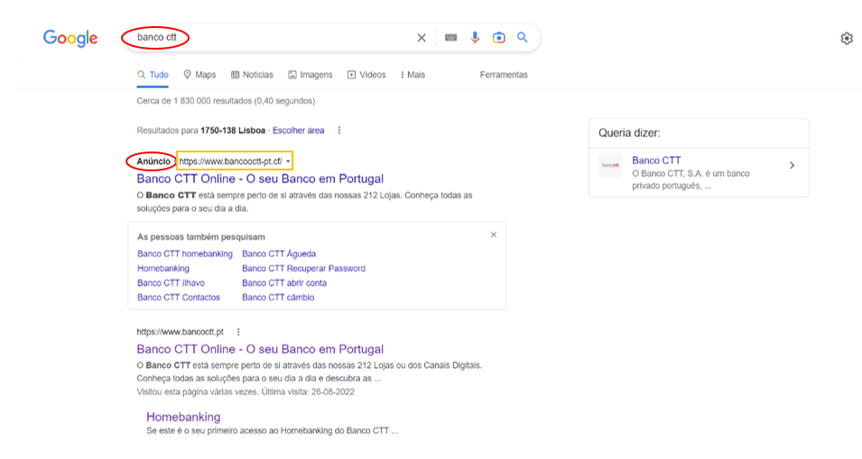Viewport: 862px width, 459px height.
Task: Expand the ad URL dropdown arrow
Action: (288, 161)
